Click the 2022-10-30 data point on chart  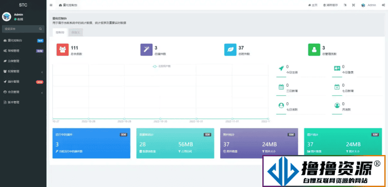coord(161,119)
